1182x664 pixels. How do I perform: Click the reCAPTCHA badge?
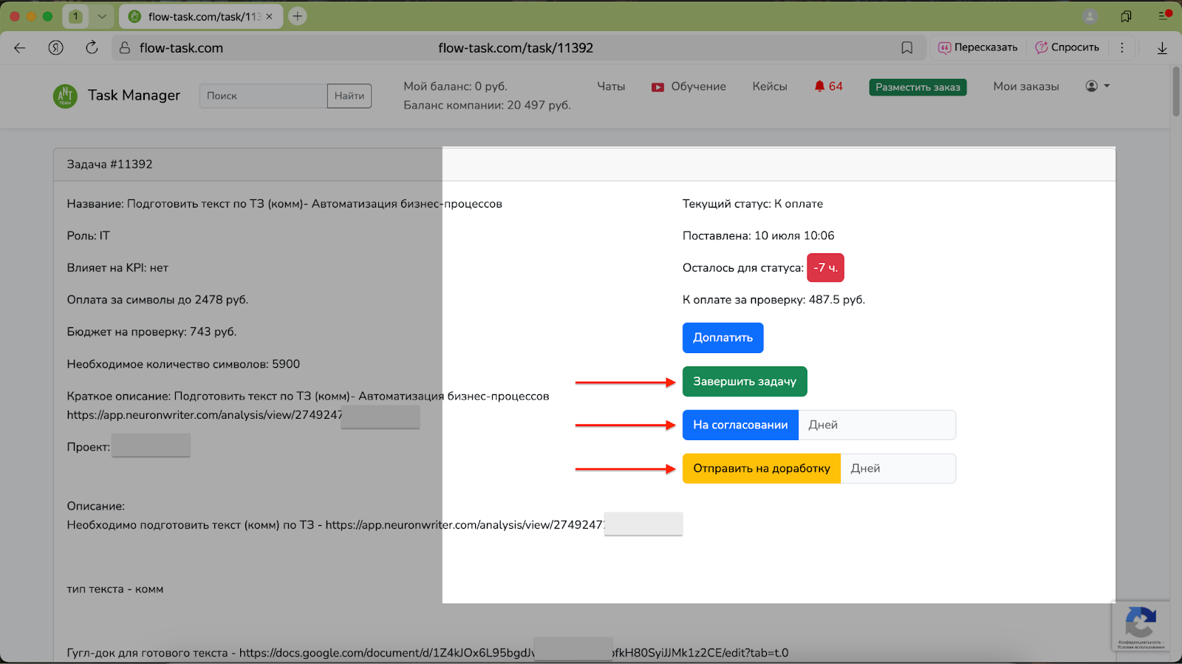click(x=1141, y=625)
